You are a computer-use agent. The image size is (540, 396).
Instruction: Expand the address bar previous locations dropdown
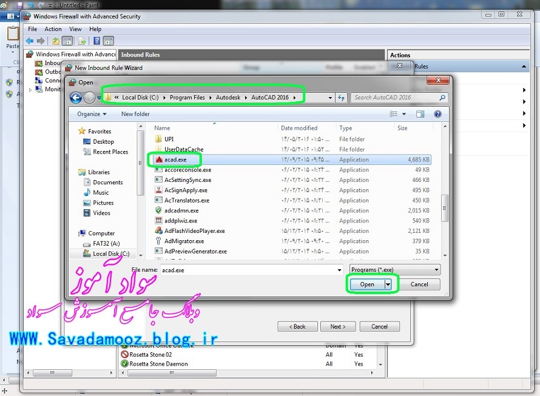(330, 98)
